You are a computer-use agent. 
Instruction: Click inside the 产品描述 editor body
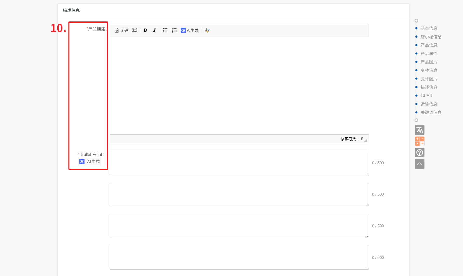239,85
